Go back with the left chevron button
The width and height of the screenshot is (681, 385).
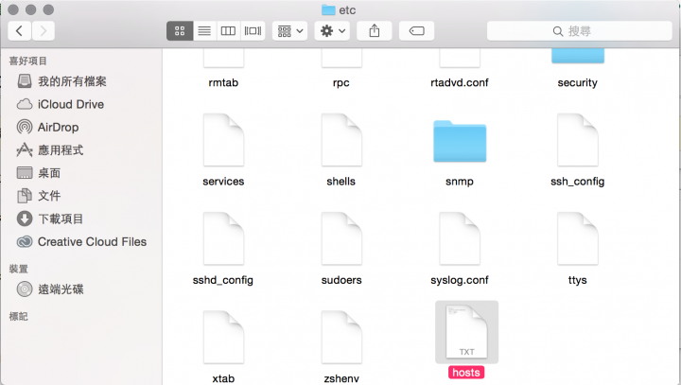point(20,31)
